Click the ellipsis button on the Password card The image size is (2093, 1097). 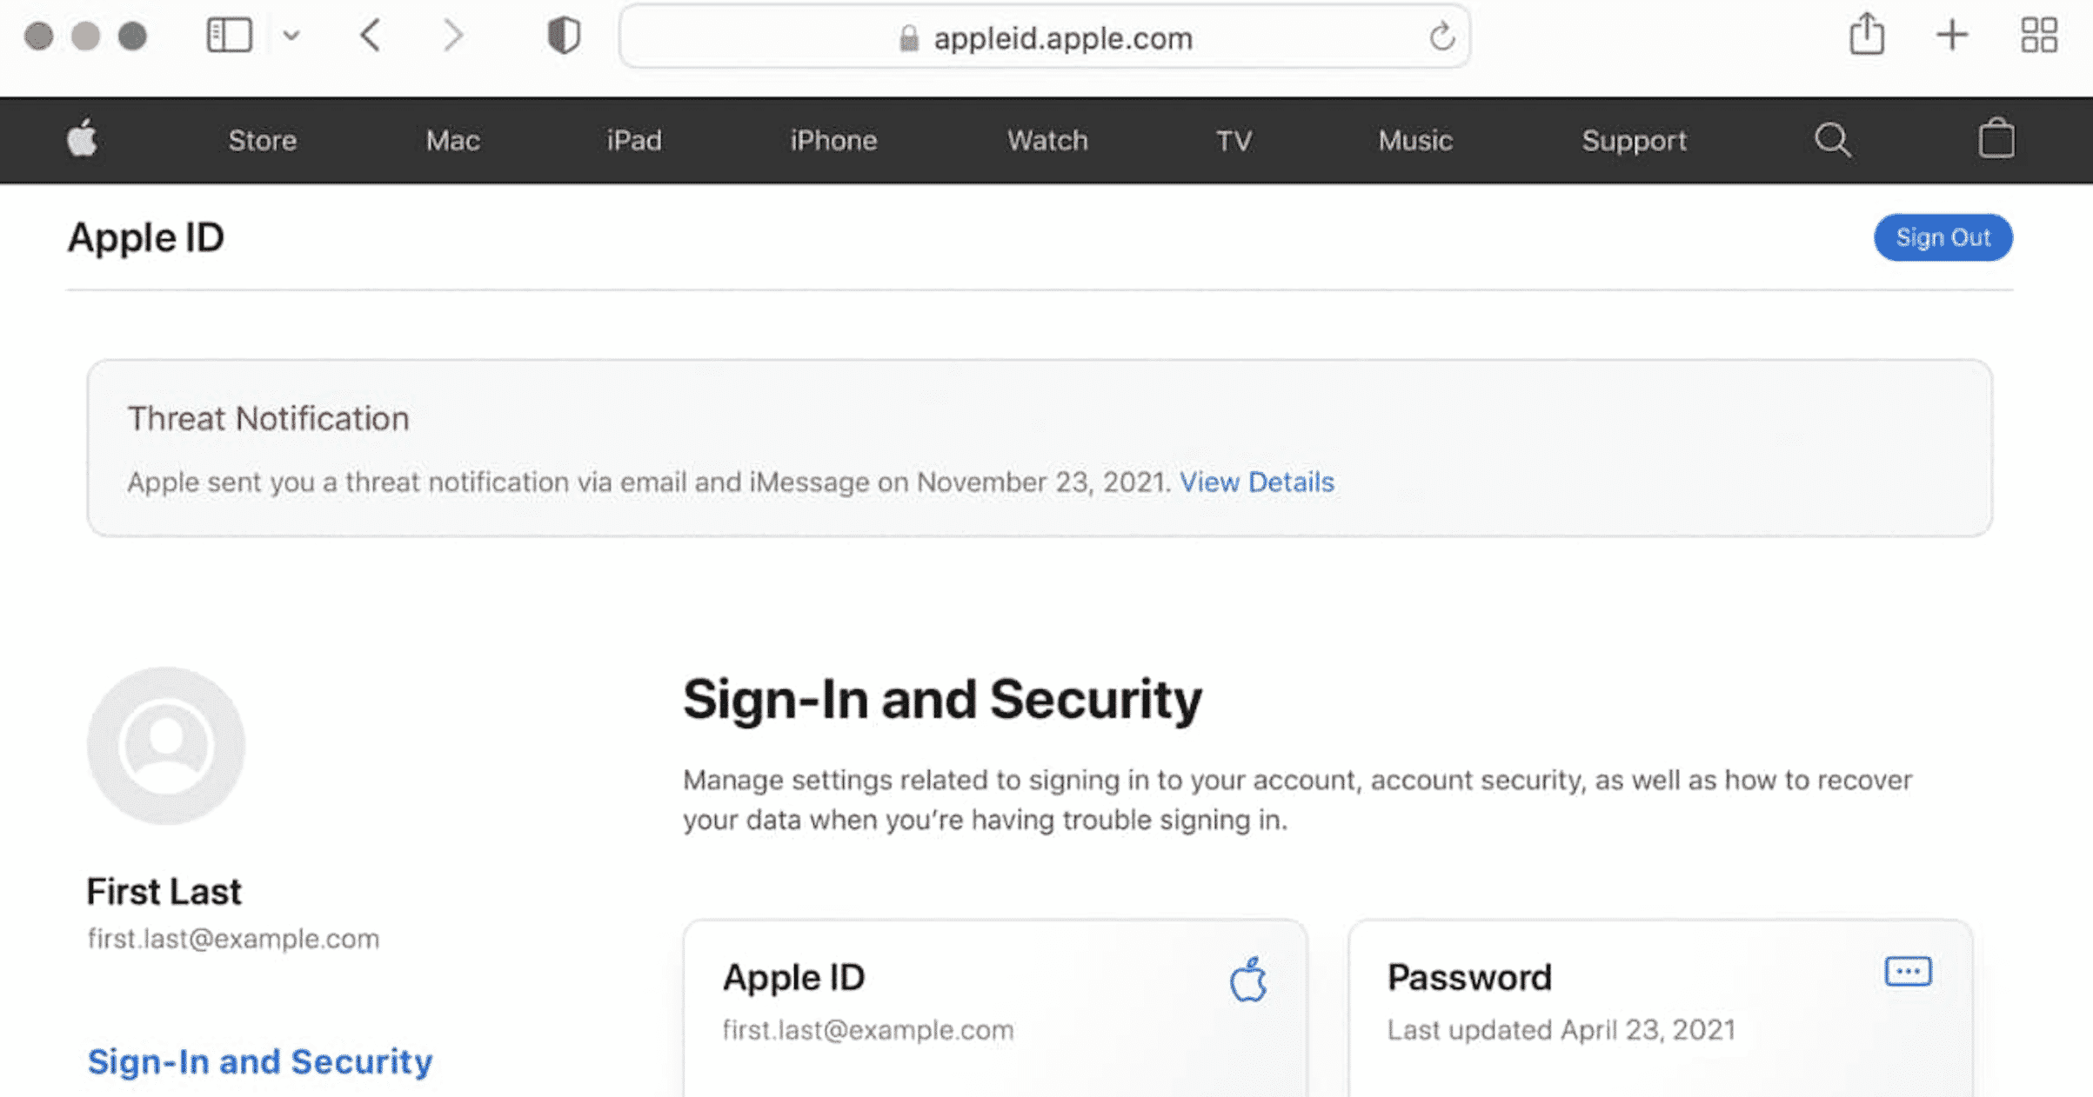click(x=1906, y=973)
